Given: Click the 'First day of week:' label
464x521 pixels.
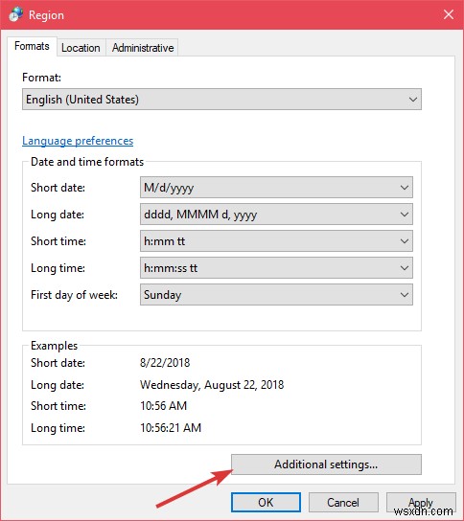Looking at the screenshot, I should tap(74, 295).
